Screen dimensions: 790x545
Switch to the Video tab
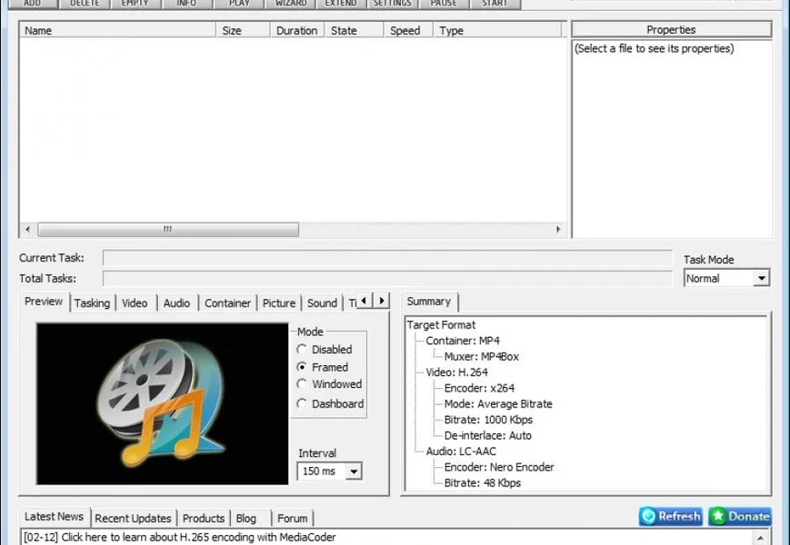pos(135,303)
